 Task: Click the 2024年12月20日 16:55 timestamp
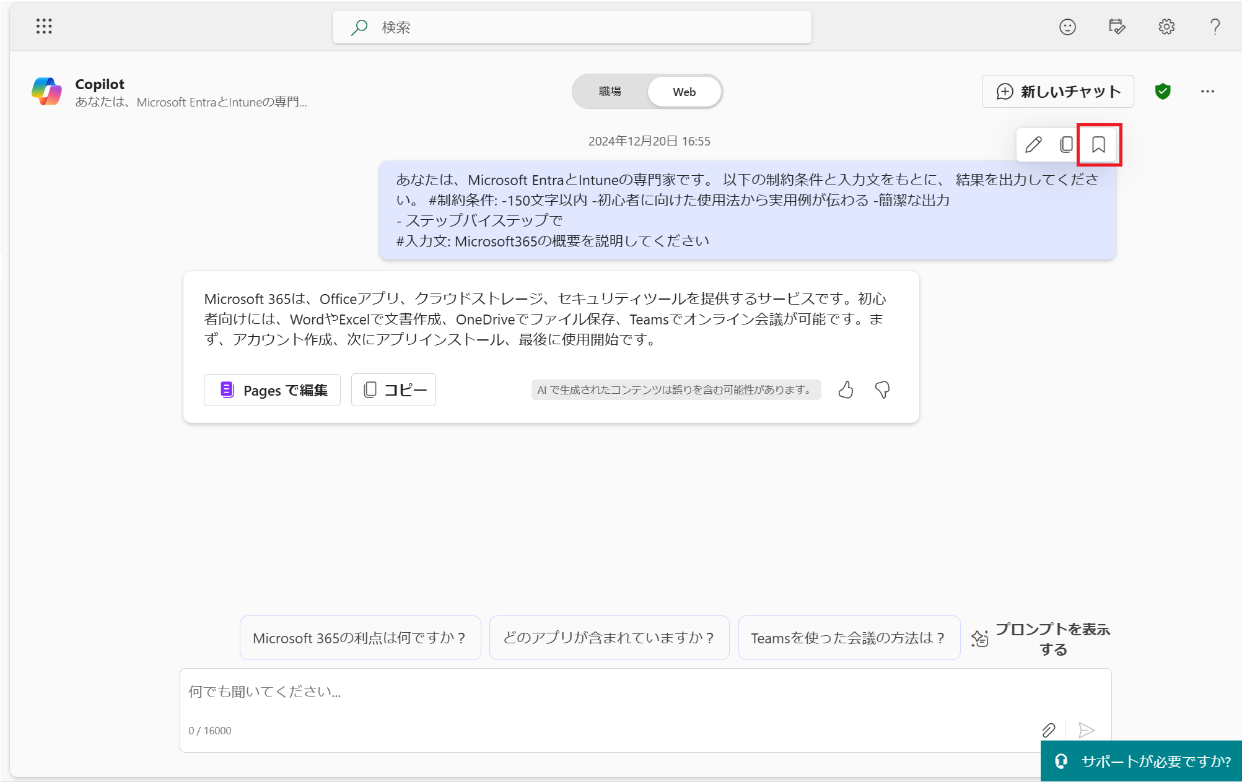coord(649,141)
